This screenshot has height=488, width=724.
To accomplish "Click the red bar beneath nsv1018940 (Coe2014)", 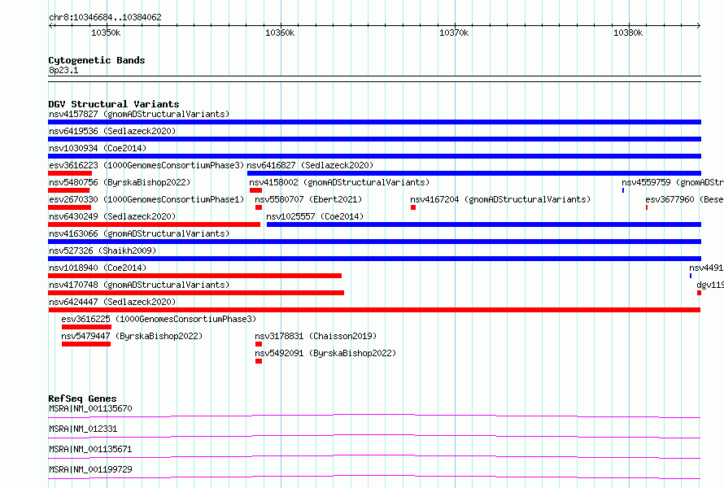I will [195, 276].
